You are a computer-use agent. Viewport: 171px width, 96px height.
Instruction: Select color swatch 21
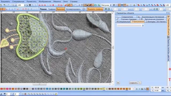click(47, 89)
